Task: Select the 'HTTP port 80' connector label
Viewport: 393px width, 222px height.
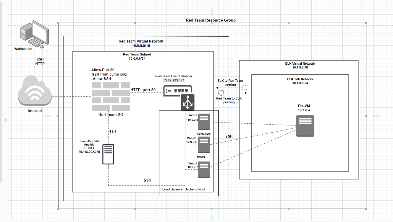Action: pyautogui.click(x=143, y=90)
